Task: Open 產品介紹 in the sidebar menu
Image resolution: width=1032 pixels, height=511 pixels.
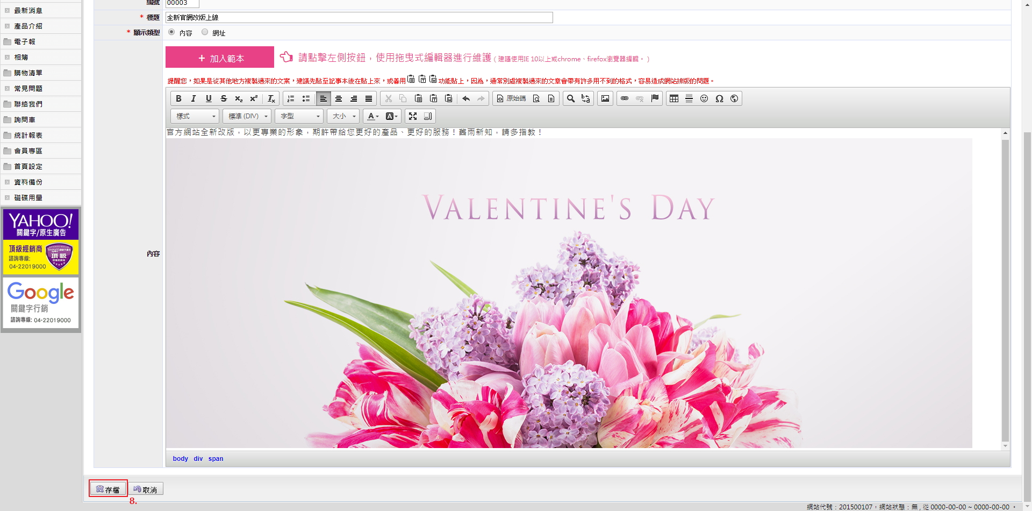Action: tap(28, 26)
